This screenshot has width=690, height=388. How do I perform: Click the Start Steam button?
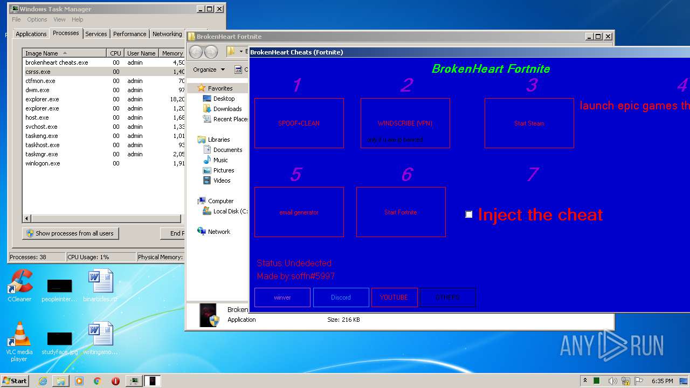(x=529, y=123)
